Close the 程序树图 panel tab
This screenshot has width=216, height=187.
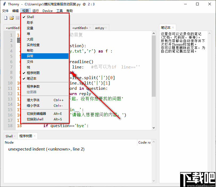[35, 136]
